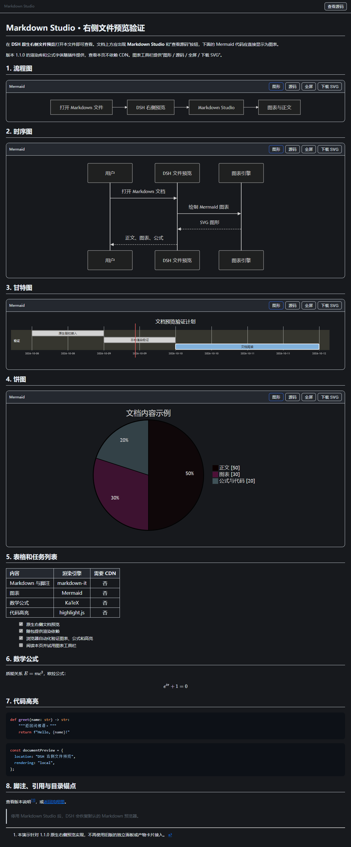351x847 pixels.
Task: Click table header '渲染引擎'
Action: coord(72,573)
